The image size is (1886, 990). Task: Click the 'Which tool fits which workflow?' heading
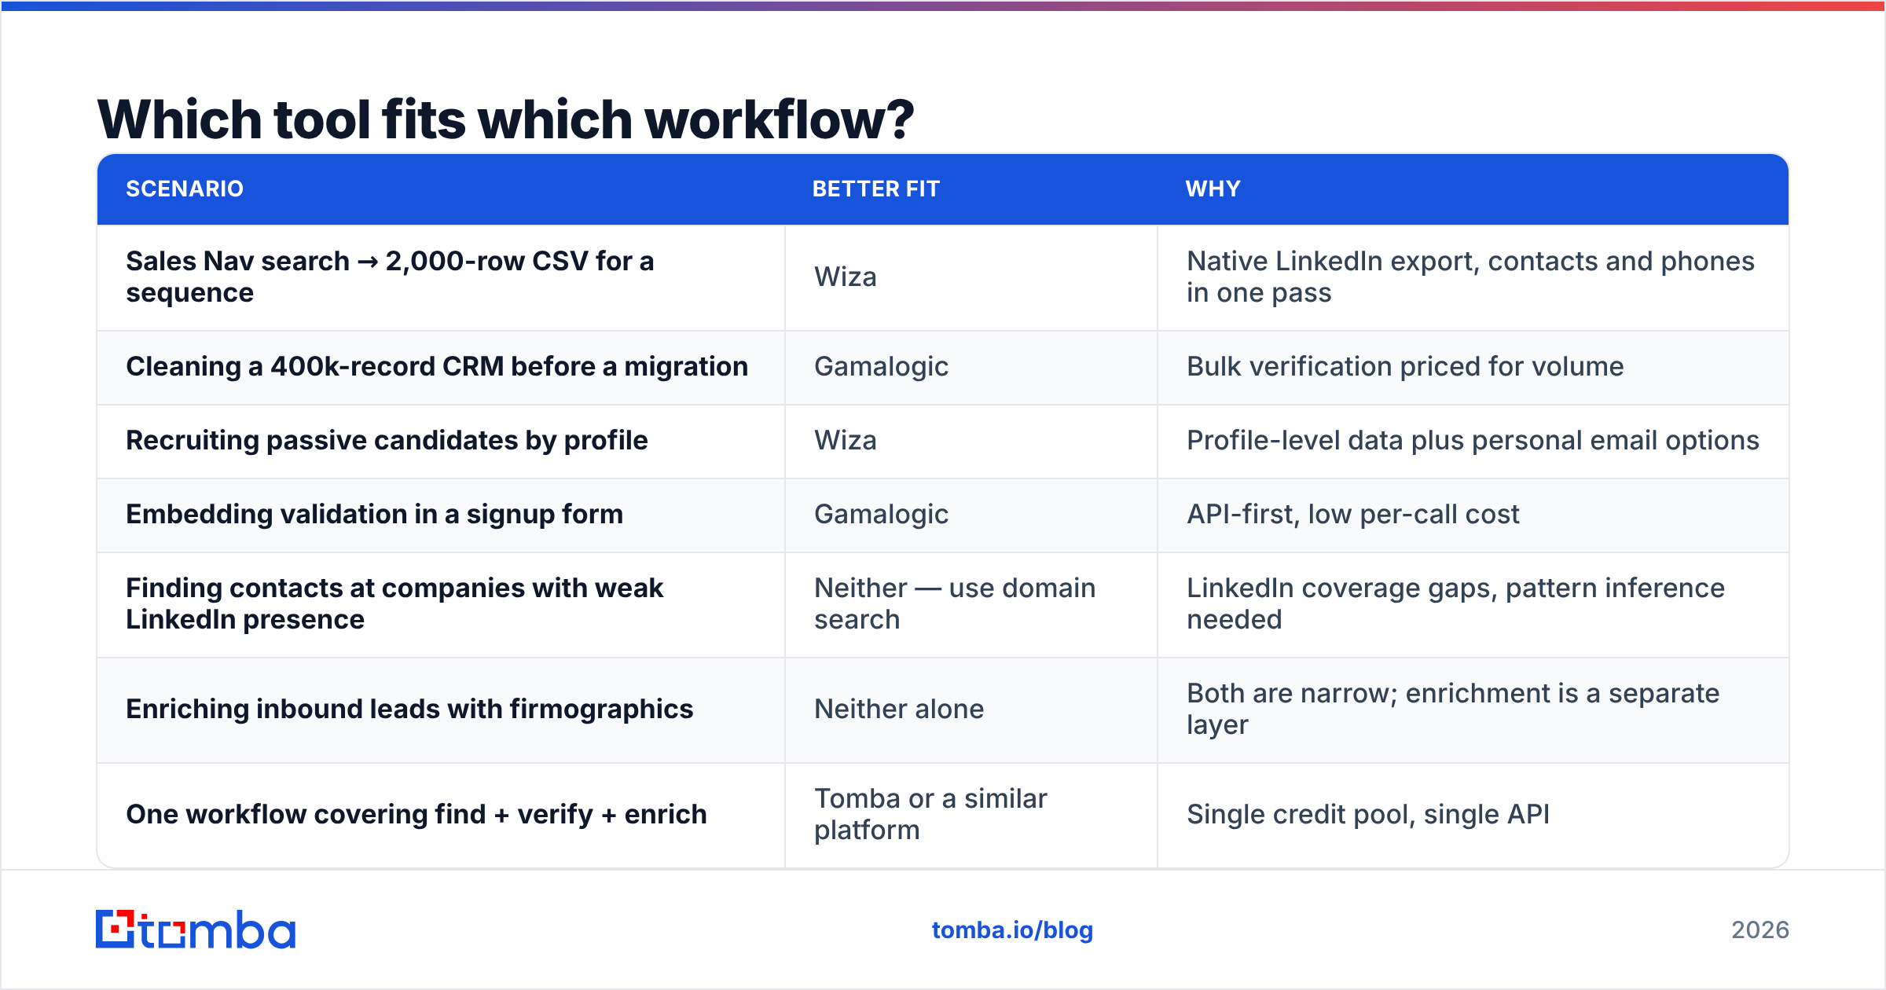pos(505,119)
